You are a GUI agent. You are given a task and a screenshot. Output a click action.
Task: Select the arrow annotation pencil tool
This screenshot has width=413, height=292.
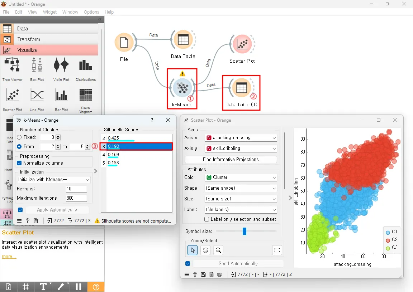[61, 287]
